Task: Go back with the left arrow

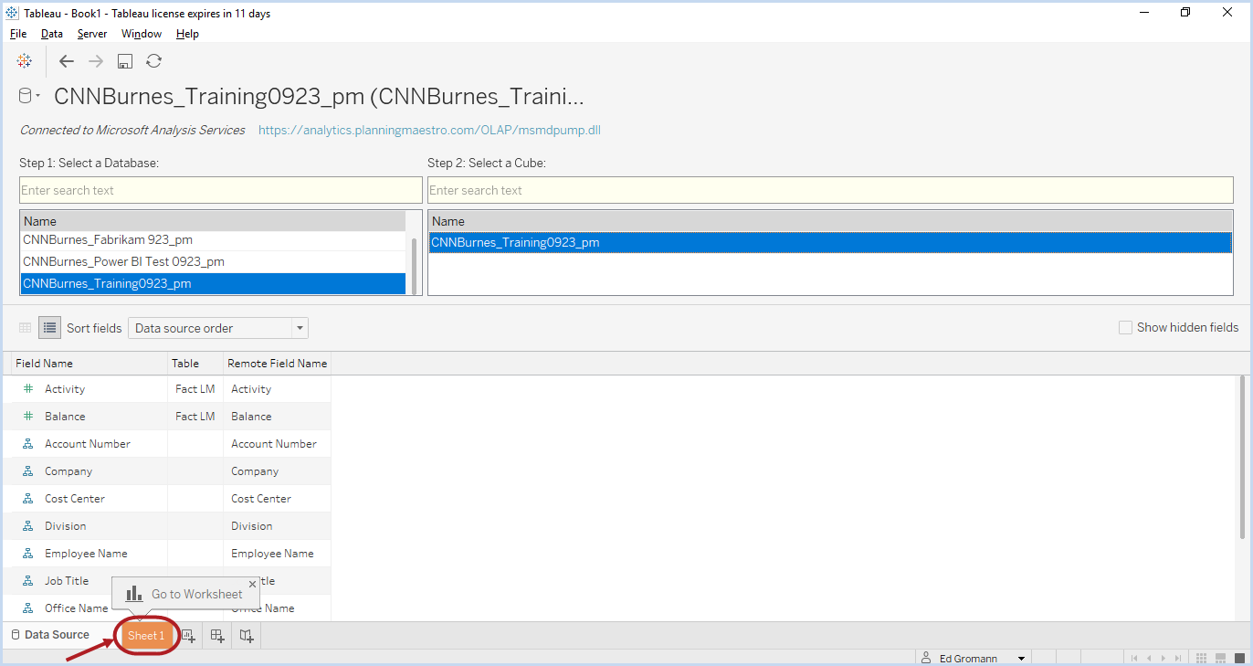Action: [x=67, y=61]
